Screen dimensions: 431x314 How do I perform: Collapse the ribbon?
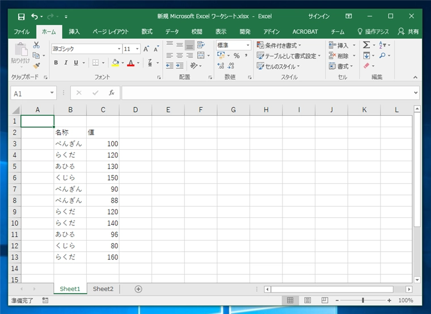415,77
